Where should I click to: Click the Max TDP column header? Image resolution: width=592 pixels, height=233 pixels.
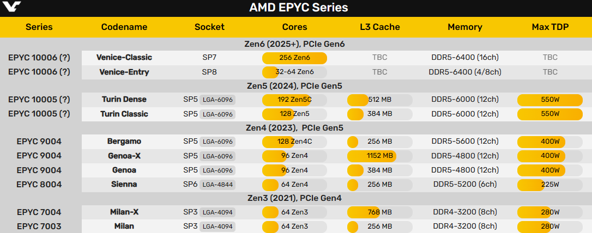(550, 27)
